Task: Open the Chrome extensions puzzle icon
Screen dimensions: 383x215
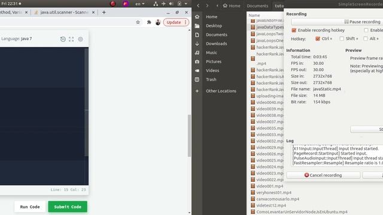Action: click(149, 22)
